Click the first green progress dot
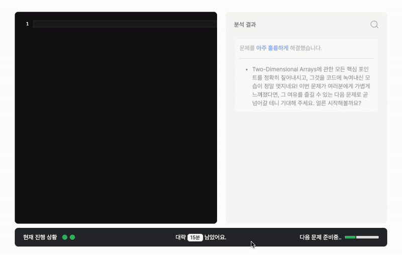This screenshot has height=255, width=402. click(x=65, y=237)
